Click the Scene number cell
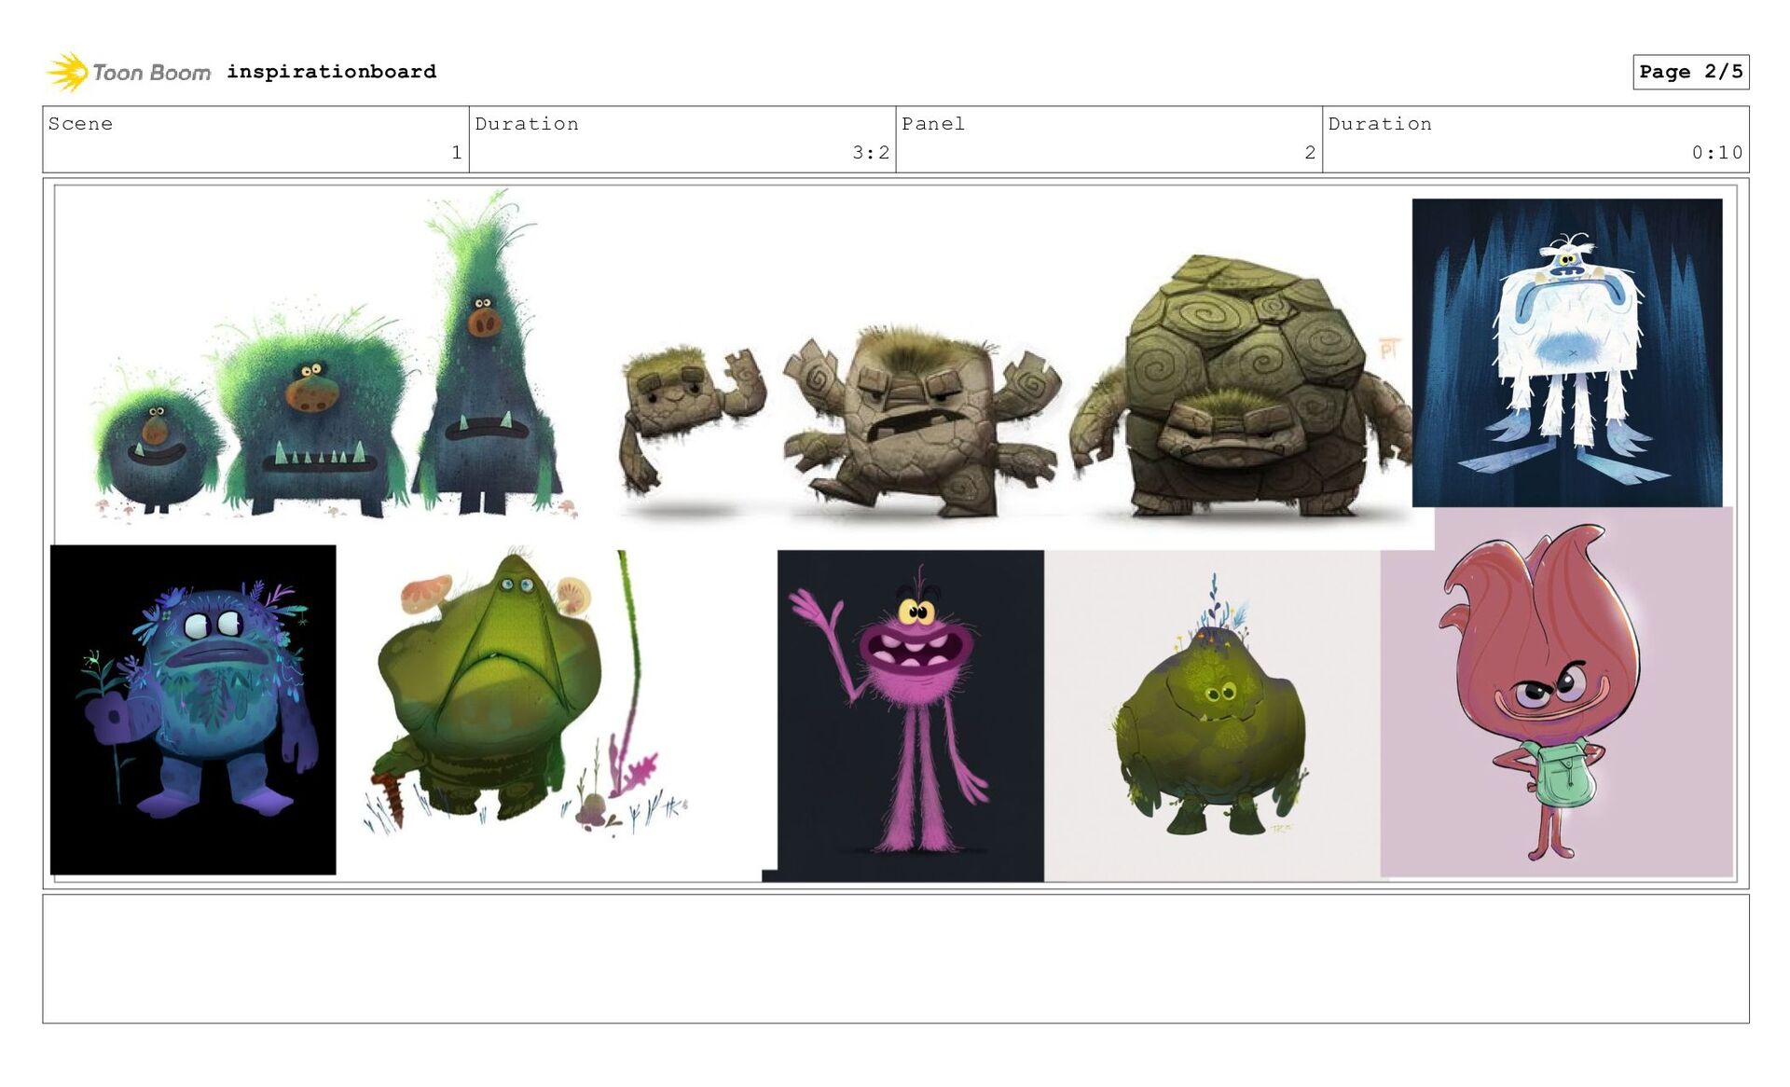 [x=255, y=139]
